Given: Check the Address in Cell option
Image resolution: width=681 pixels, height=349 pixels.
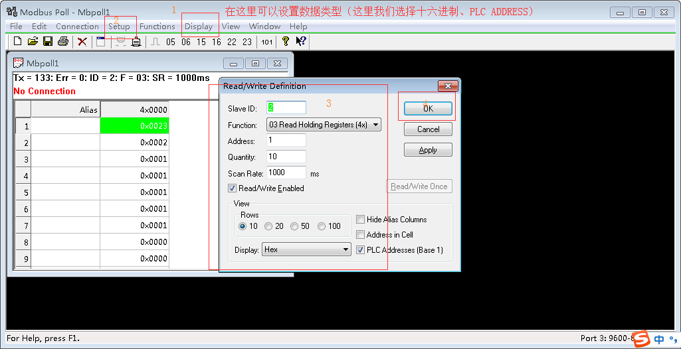Looking at the screenshot, I should tap(361, 235).
